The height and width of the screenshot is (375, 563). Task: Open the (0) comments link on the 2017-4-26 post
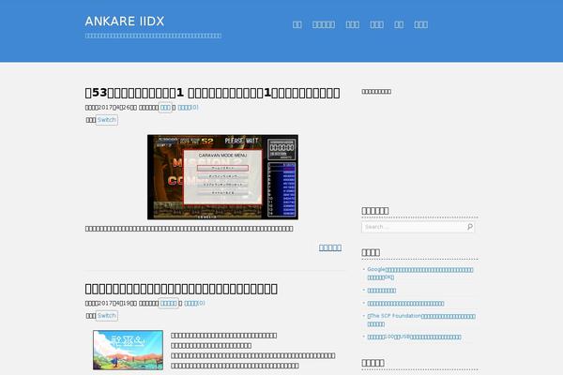[x=188, y=107]
